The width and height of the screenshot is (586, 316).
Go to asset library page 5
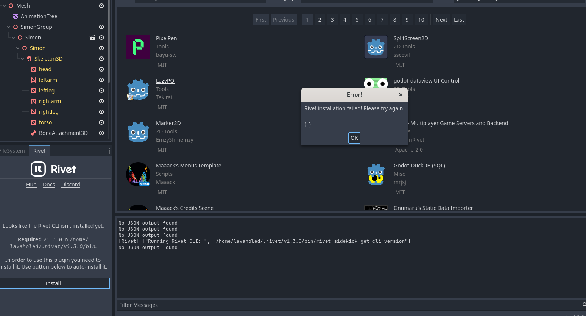click(357, 20)
